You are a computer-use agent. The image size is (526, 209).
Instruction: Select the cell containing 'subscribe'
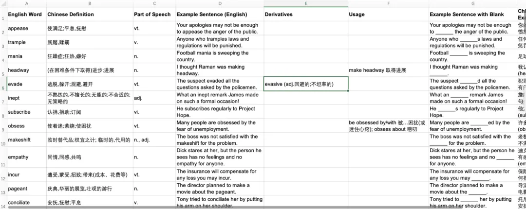click(26, 112)
